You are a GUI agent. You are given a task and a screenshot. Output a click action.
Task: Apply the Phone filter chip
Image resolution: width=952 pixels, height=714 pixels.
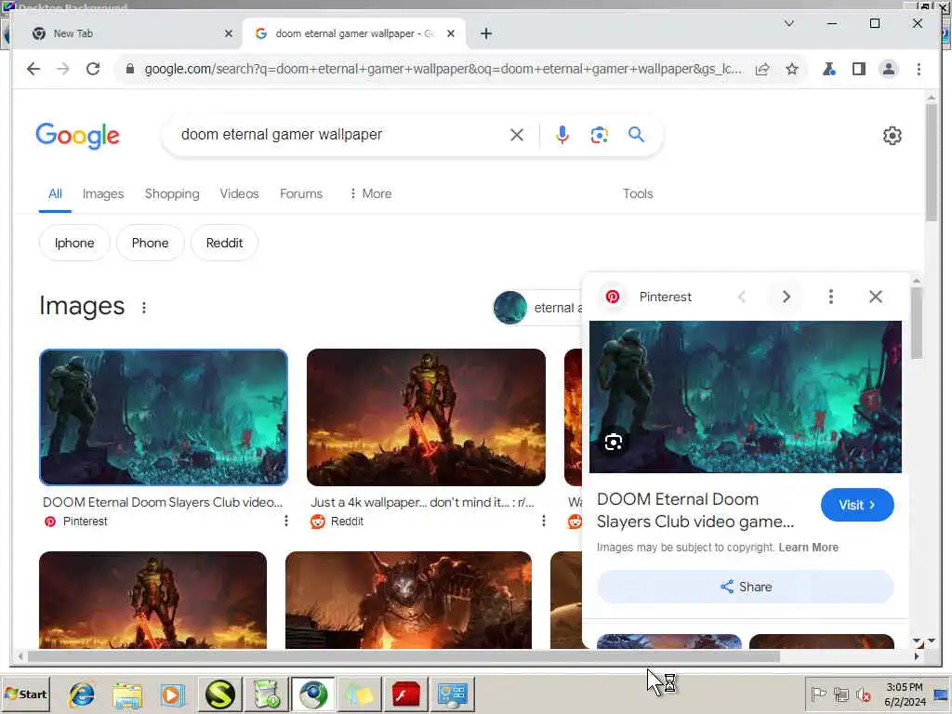150,243
